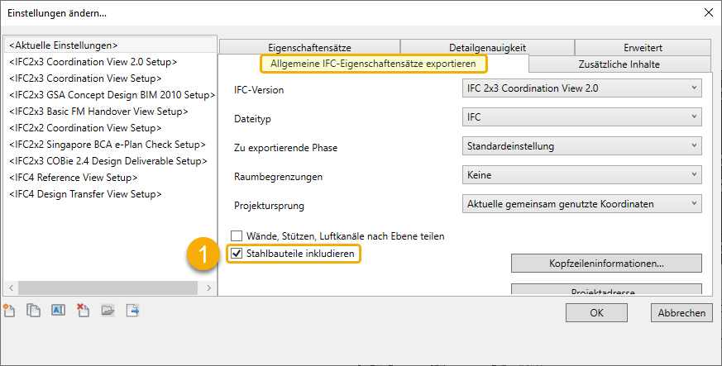Click the export setup icon

click(131, 311)
